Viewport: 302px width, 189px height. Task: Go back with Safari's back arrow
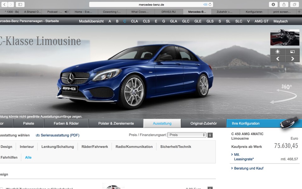point(4,4)
